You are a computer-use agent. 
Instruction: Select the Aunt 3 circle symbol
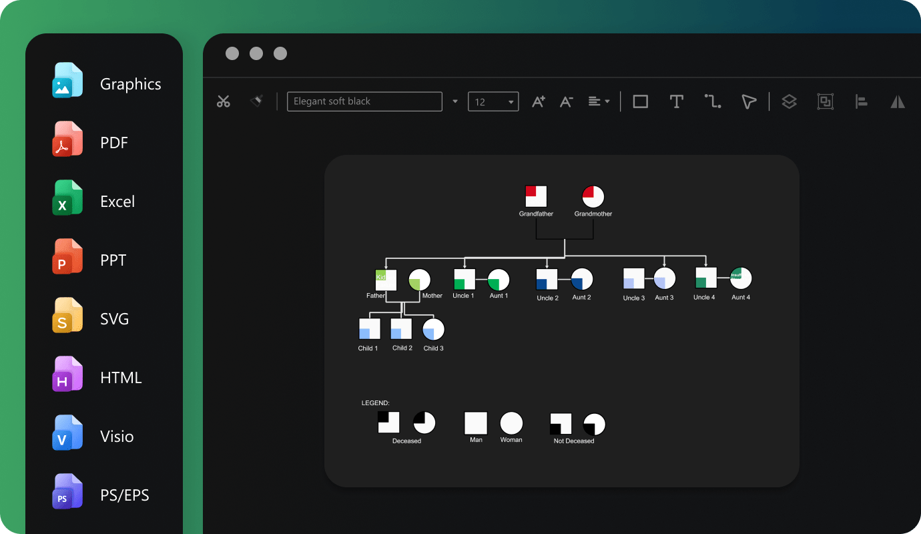665,278
